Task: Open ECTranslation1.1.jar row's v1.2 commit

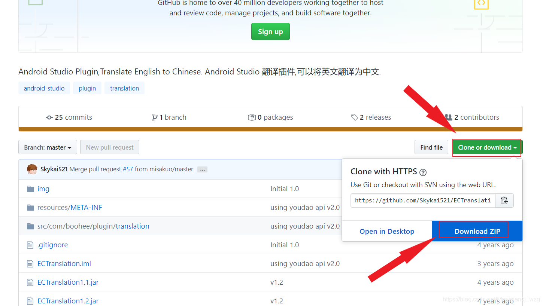Action: 277,282
